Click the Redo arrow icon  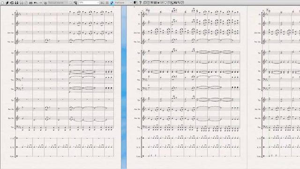pyautogui.click(x=40, y=3)
